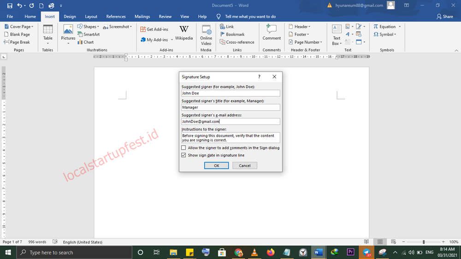Click the Symbol icon

pos(376,35)
